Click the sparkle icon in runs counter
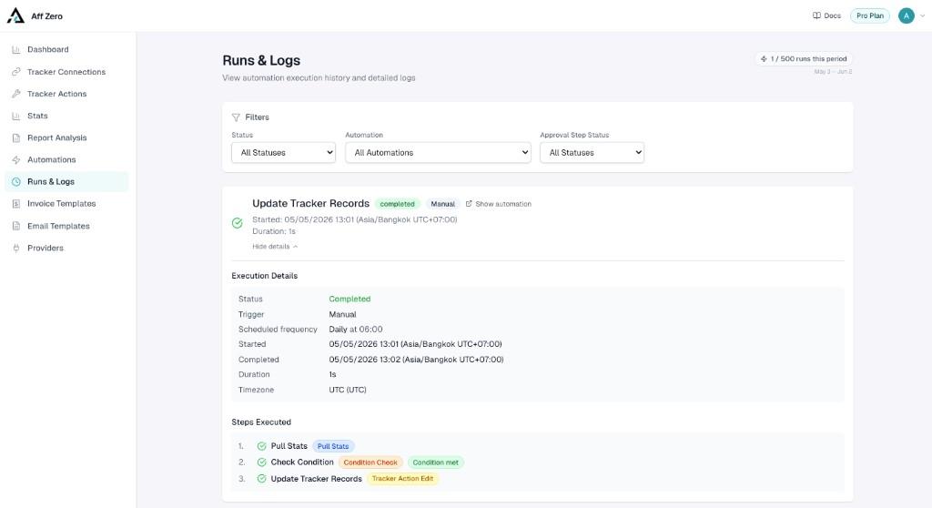 [764, 59]
